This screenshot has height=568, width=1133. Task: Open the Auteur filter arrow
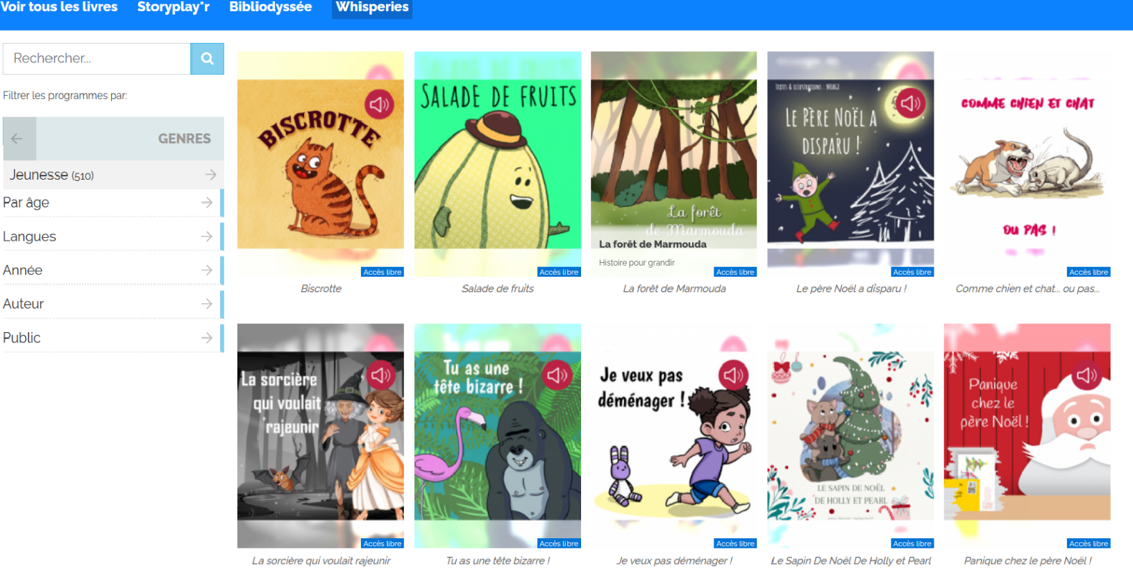coord(207,304)
